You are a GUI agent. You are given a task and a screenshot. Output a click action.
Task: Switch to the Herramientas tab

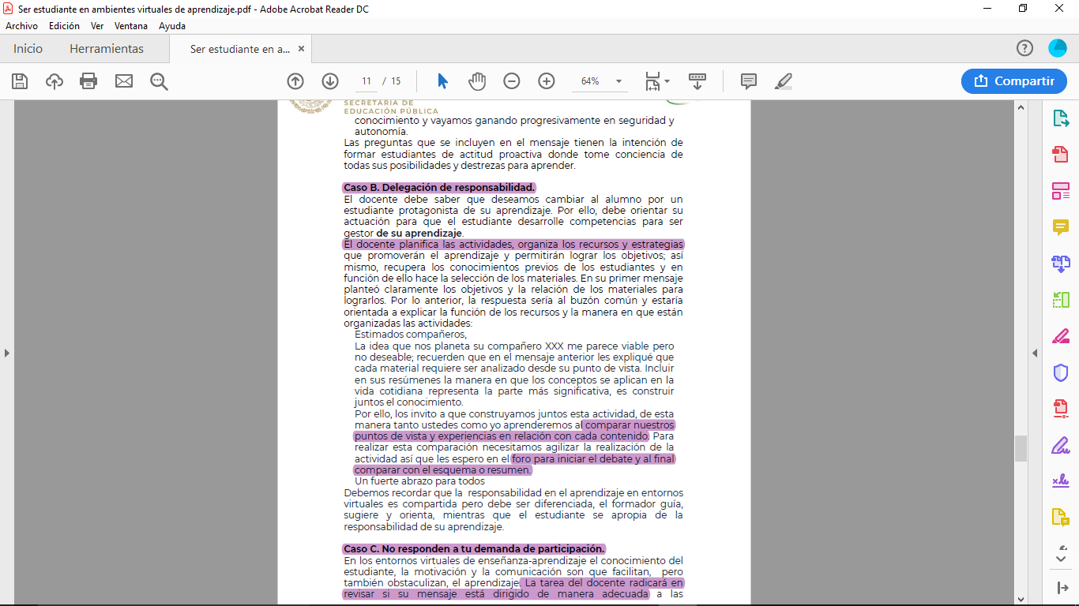[107, 49]
